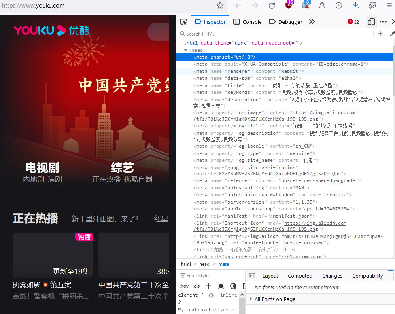Show downloads panel
Viewport: 395px width, 314px height.
point(355,6)
